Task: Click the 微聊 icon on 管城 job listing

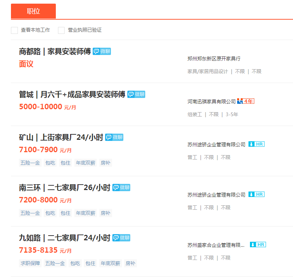Action: click(x=137, y=94)
